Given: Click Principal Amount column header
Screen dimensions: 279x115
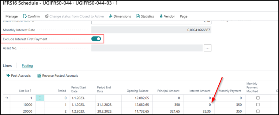Looking at the screenshot, I should pyautogui.click(x=168, y=91).
